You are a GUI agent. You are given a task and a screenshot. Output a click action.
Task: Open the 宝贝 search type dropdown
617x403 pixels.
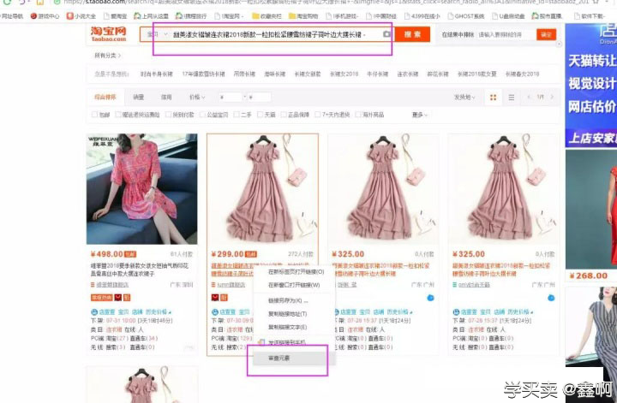click(x=157, y=34)
